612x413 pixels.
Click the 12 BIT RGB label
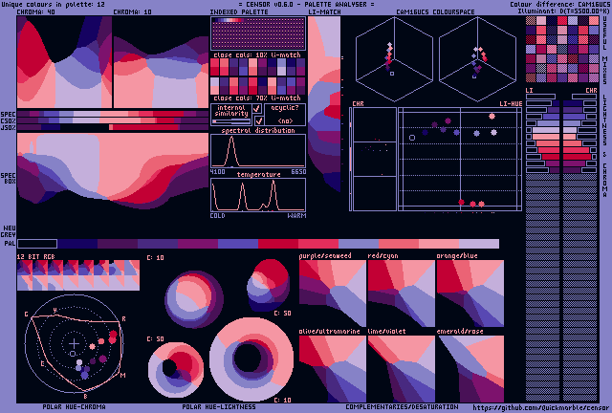click(x=36, y=257)
